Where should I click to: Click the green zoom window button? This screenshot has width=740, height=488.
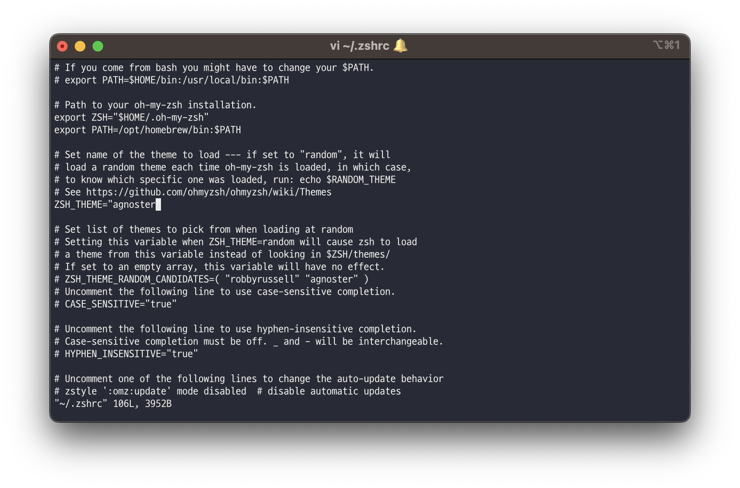(x=98, y=46)
